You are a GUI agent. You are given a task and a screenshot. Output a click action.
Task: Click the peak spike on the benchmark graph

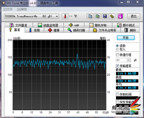77,54
